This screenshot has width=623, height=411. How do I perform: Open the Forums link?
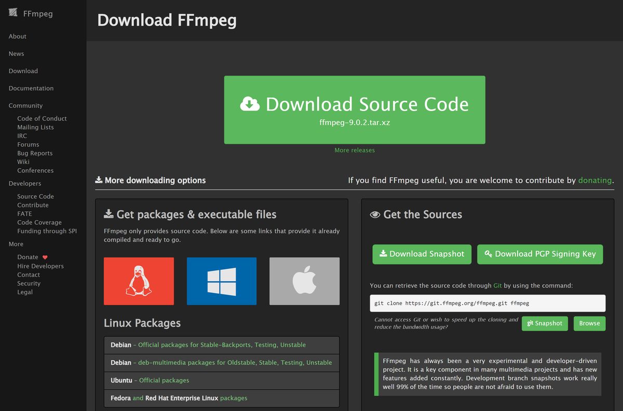click(28, 144)
